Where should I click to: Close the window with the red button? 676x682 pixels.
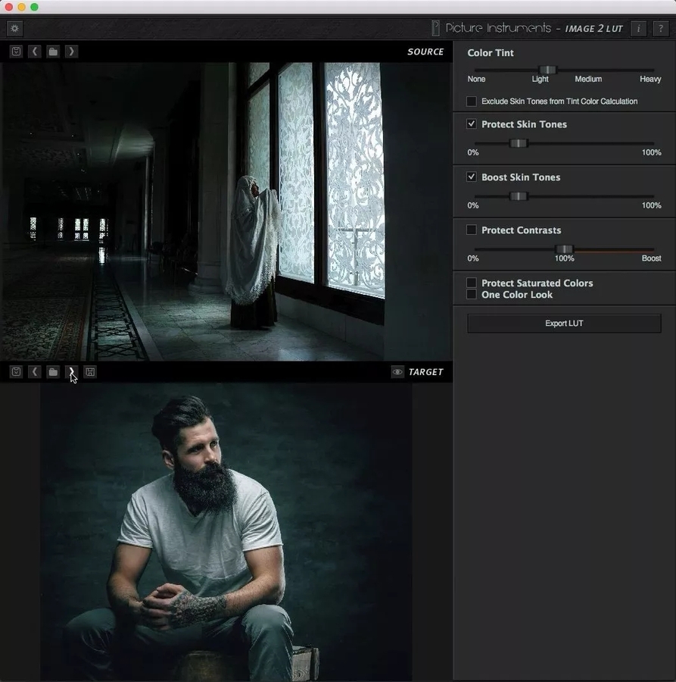pos(8,7)
